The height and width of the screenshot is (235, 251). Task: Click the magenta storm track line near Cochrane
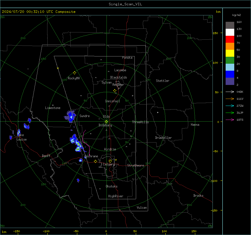(86, 143)
